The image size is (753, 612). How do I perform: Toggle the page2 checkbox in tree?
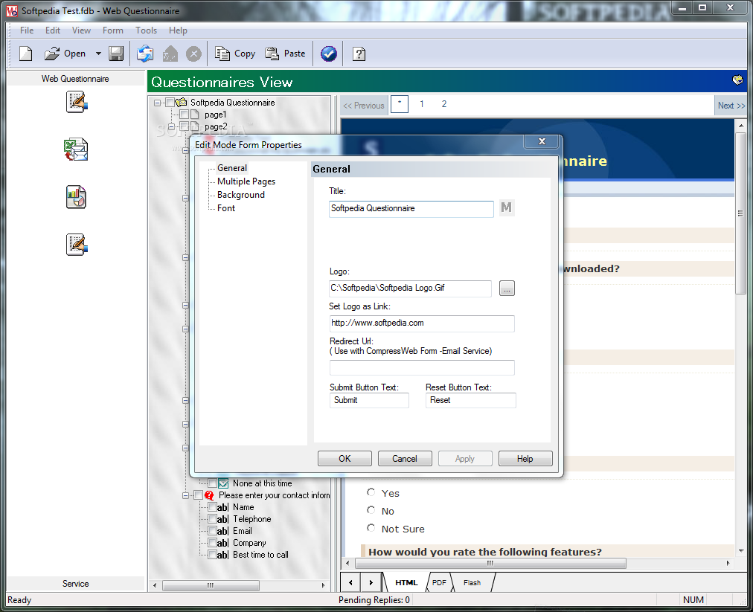tap(184, 126)
